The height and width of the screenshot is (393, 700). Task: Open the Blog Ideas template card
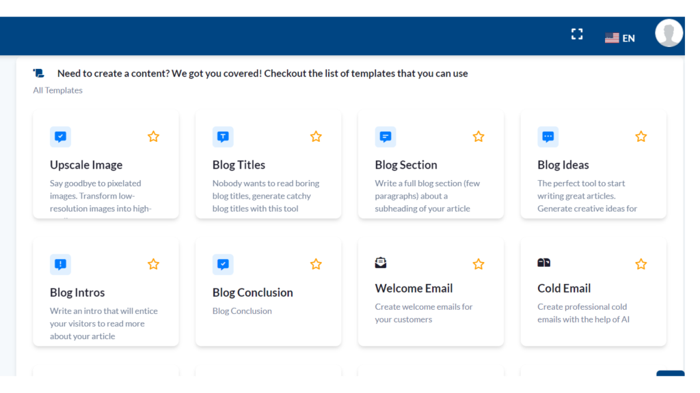(x=593, y=164)
